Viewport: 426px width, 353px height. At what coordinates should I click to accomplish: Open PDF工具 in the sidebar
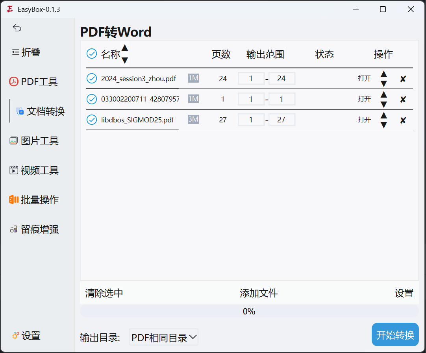(33, 81)
